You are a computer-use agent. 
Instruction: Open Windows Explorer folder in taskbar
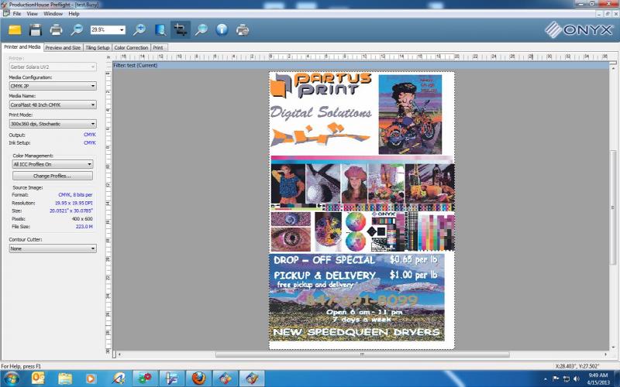pos(65,378)
